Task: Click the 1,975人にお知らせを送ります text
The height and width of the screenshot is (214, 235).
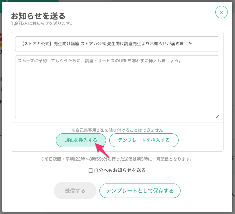Action: 42,23
